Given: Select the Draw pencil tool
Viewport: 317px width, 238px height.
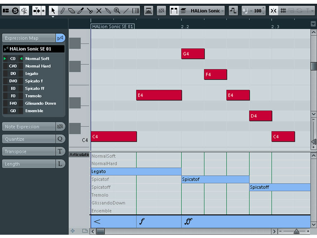Looking at the screenshot, I should click(x=63, y=10).
